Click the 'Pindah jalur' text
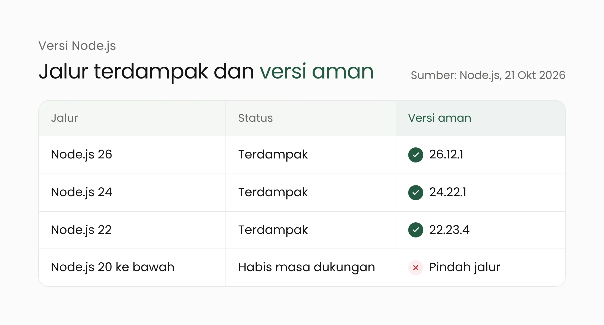The width and height of the screenshot is (604, 325). (465, 267)
